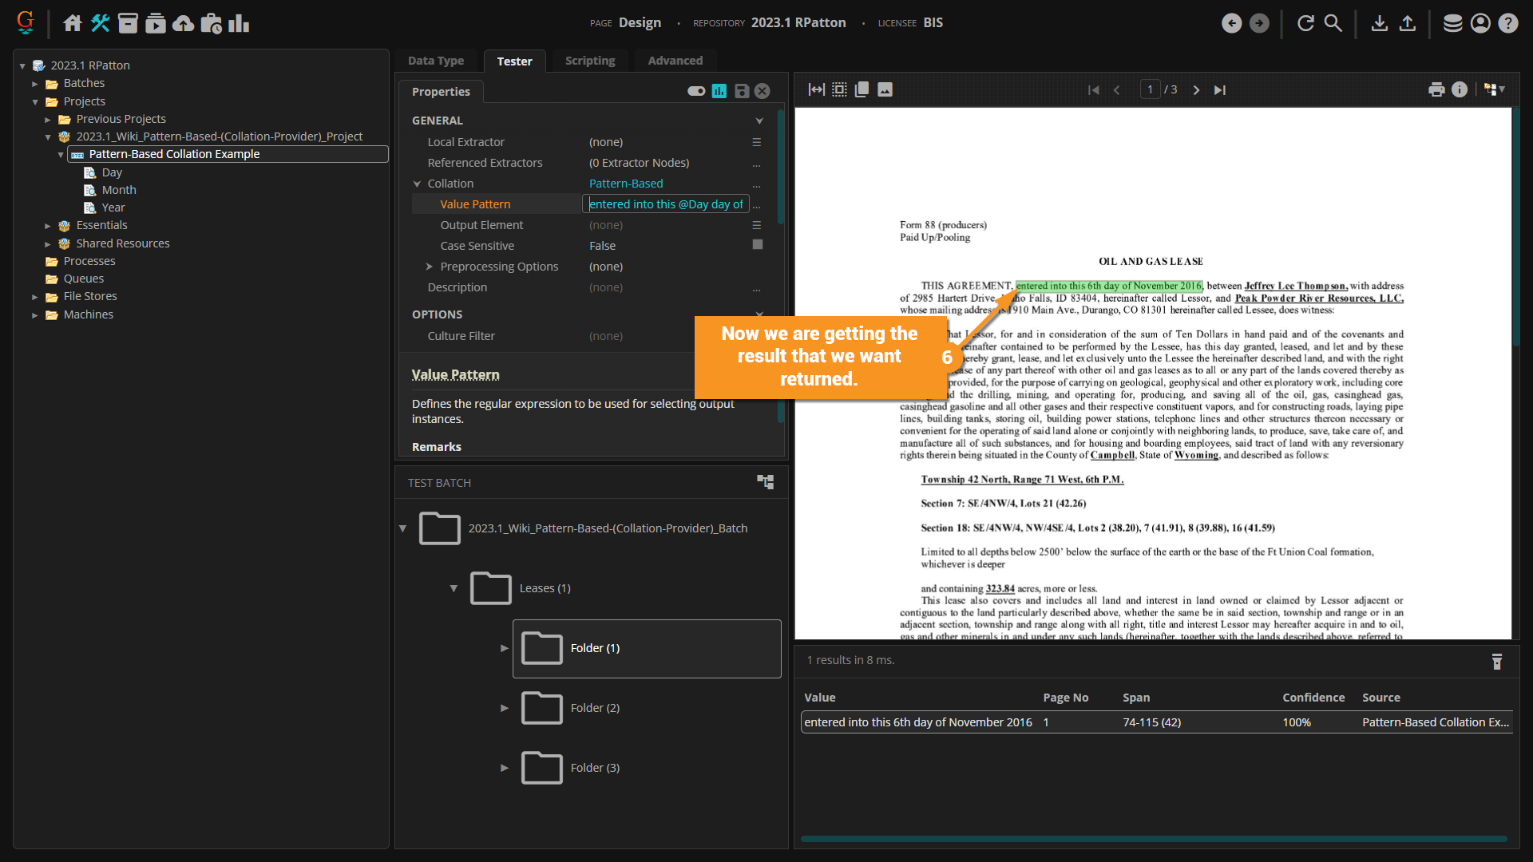The height and width of the screenshot is (862, 1533).
Task: Click the search magnifier icon in header
Action: pos(1333,23)
